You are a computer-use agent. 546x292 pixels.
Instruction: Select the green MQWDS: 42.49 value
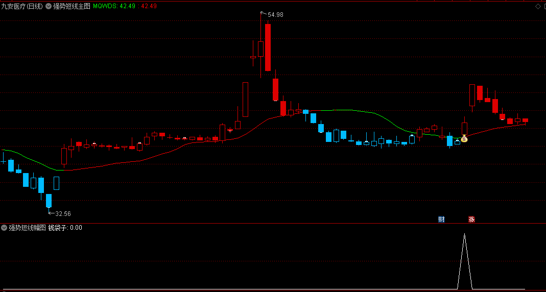click(114, 6)
